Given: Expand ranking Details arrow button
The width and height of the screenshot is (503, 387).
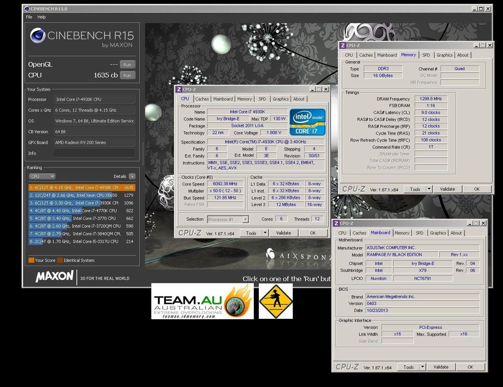Looking at the screenshot, I should (x=132, y=176).
